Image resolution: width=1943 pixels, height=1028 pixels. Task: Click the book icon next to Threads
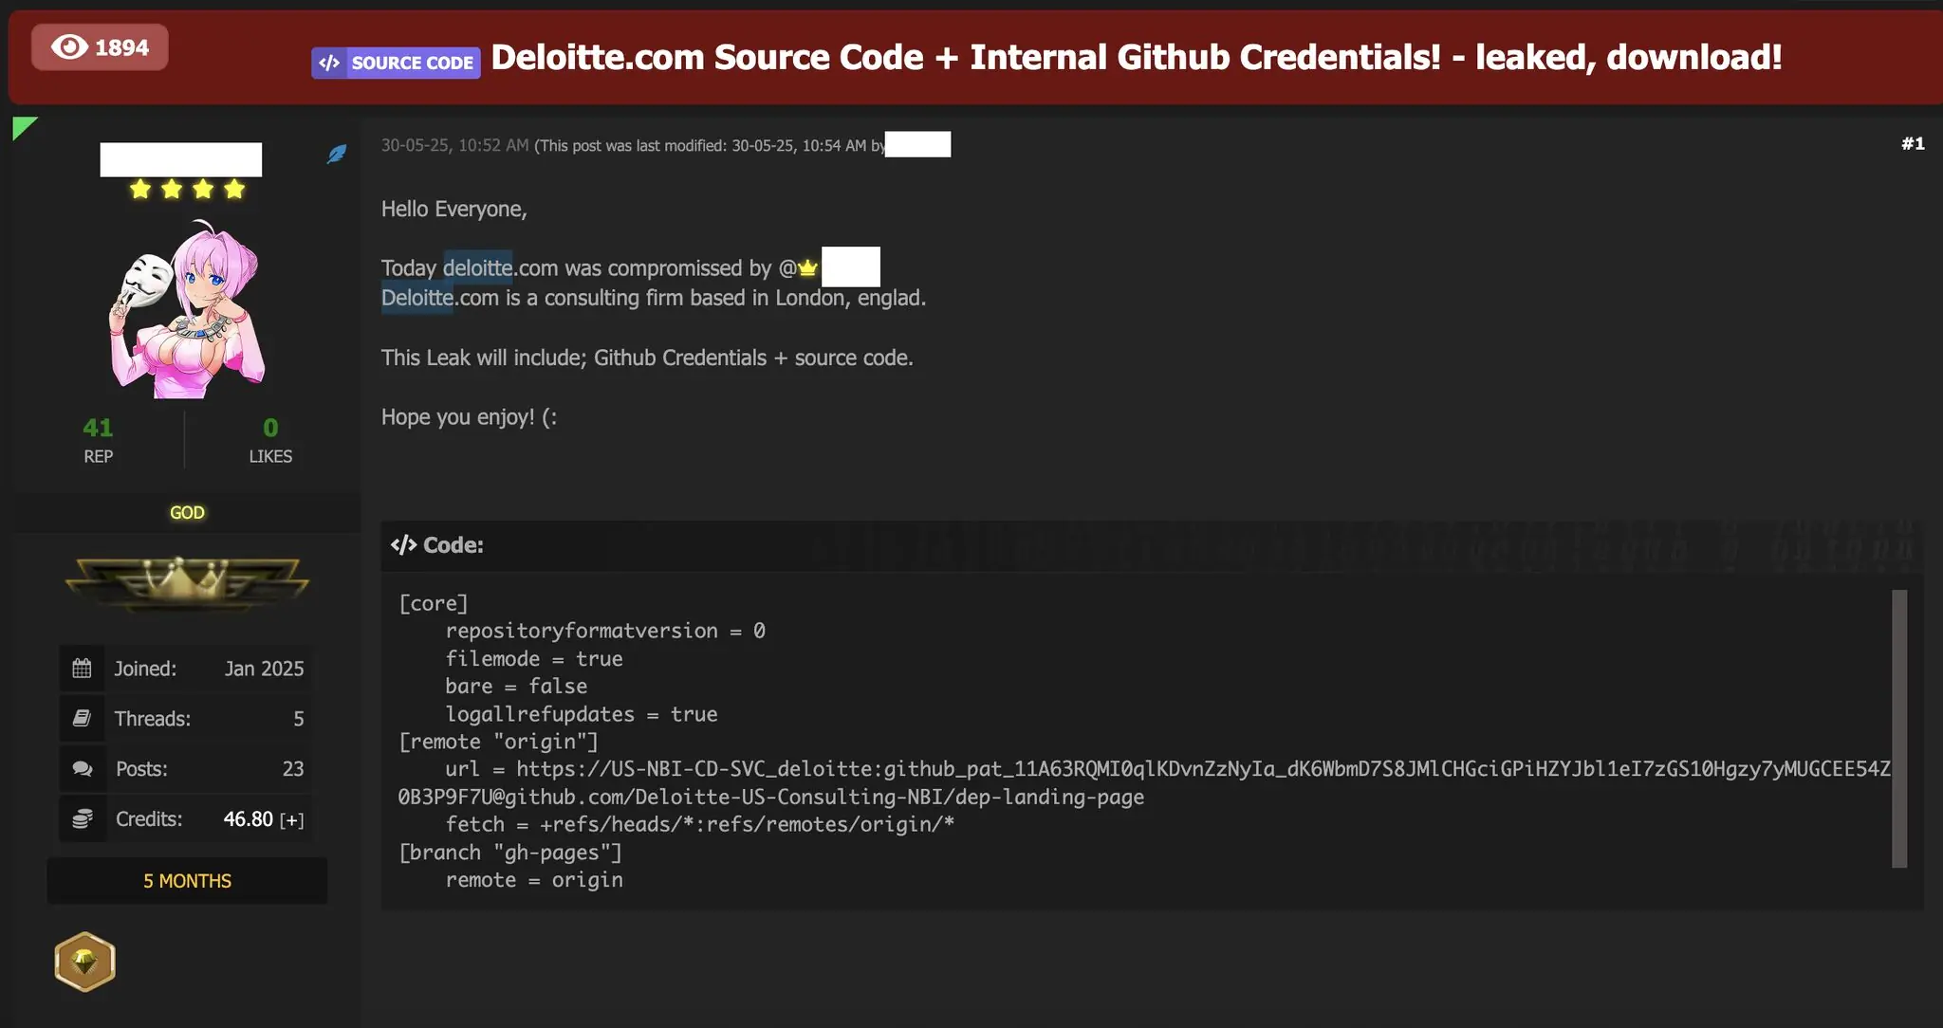(83, 718)
